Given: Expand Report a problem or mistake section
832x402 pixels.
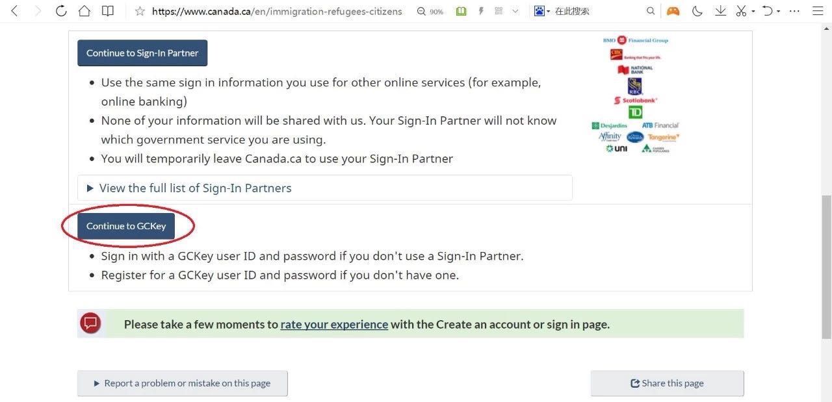Looking at the screenshot, I should coord(182,383).
